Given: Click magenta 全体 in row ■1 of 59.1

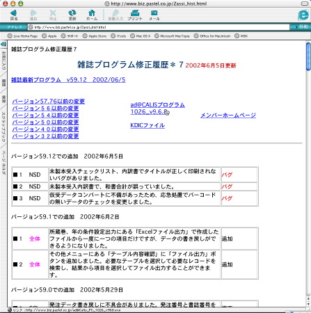Looking at the screenshot, I should [x=35, y=239].
